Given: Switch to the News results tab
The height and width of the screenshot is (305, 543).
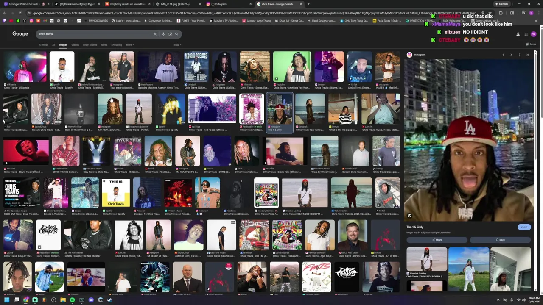Looking at the screenshot, I should [x=104, y=45].
